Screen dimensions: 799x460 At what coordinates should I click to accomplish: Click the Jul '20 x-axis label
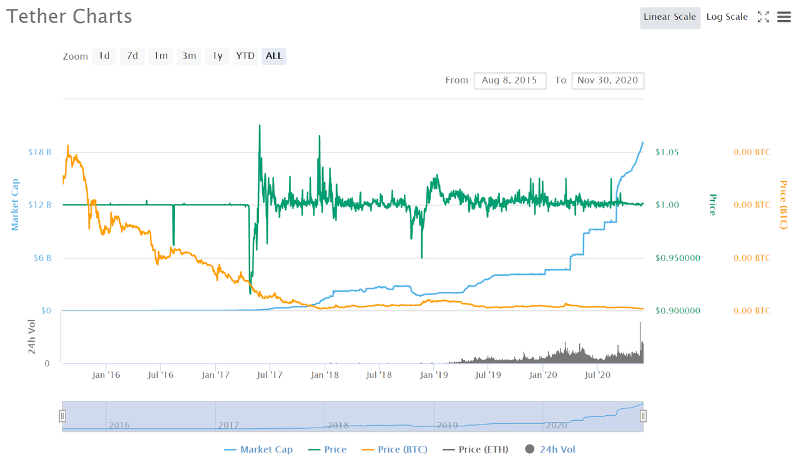[x=598, y=375]
